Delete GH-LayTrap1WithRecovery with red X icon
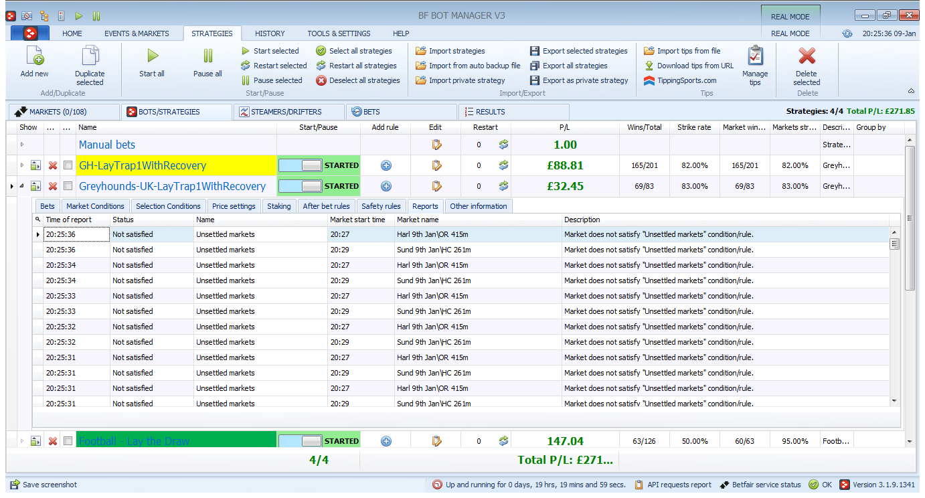 pyautogui.click(x=53, y=165)
